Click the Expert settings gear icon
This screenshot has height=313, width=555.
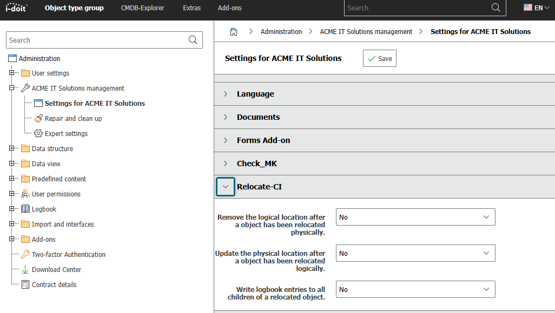[38, 133]
